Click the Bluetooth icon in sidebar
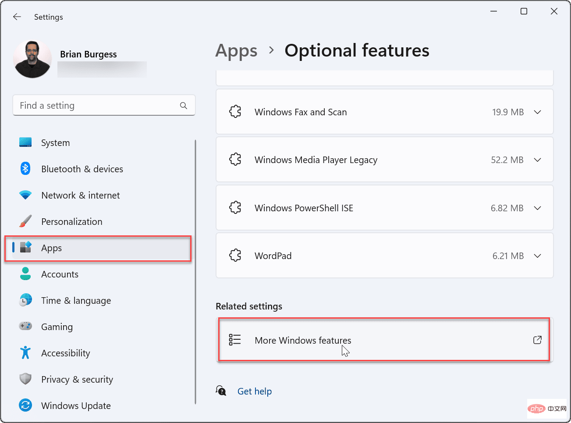This screenshot has width=571, height=423. pyautogui.click(x=25, y=169)
